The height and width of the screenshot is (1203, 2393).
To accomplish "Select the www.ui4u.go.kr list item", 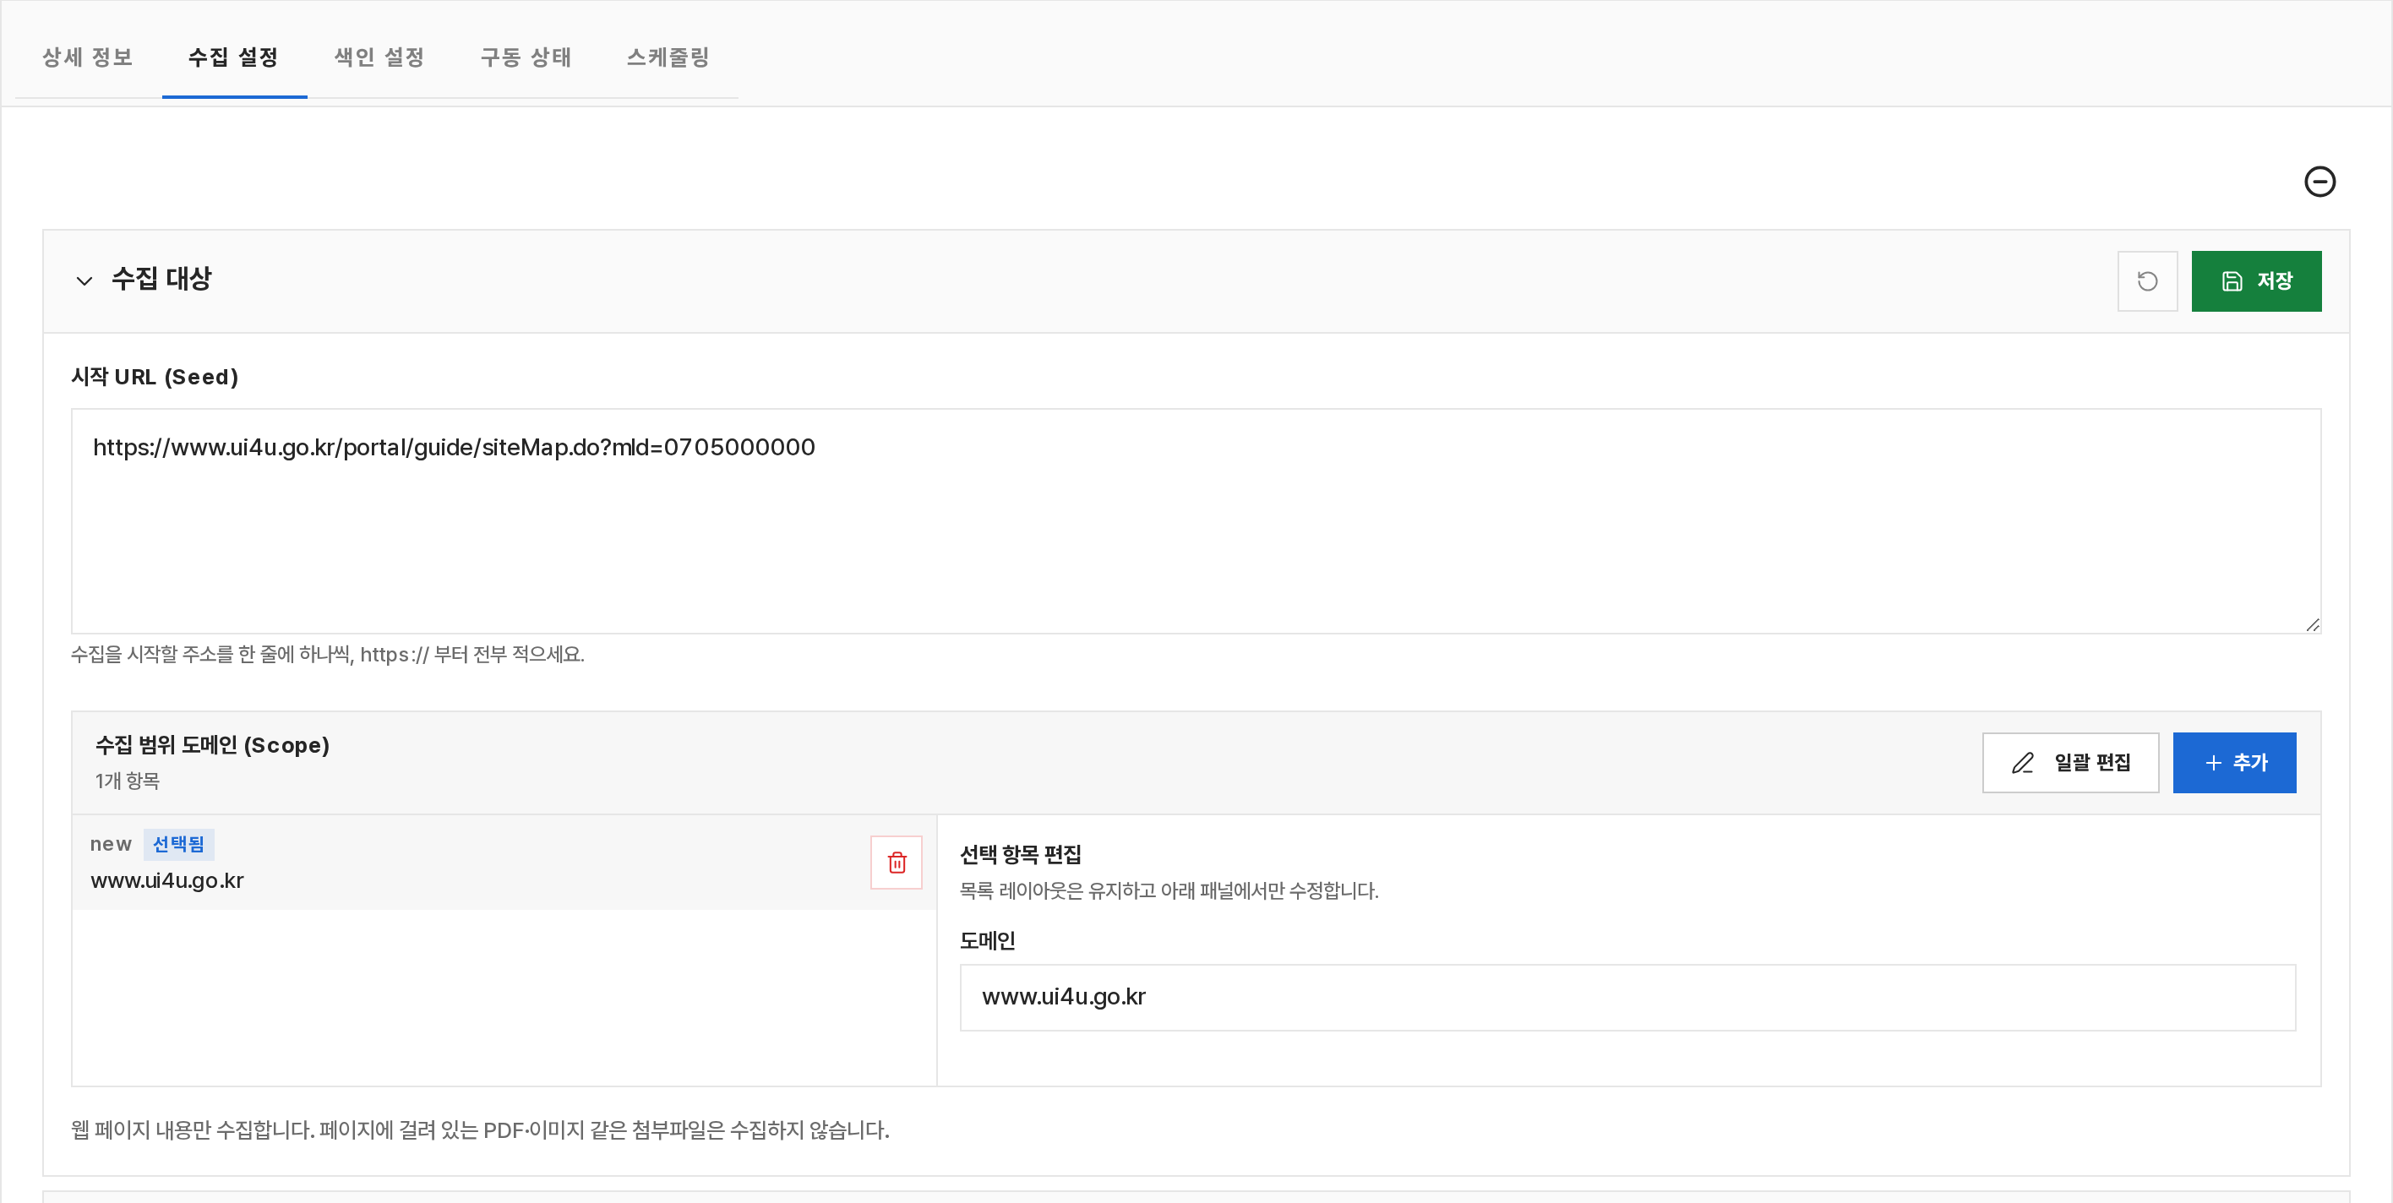I will 504,862.
